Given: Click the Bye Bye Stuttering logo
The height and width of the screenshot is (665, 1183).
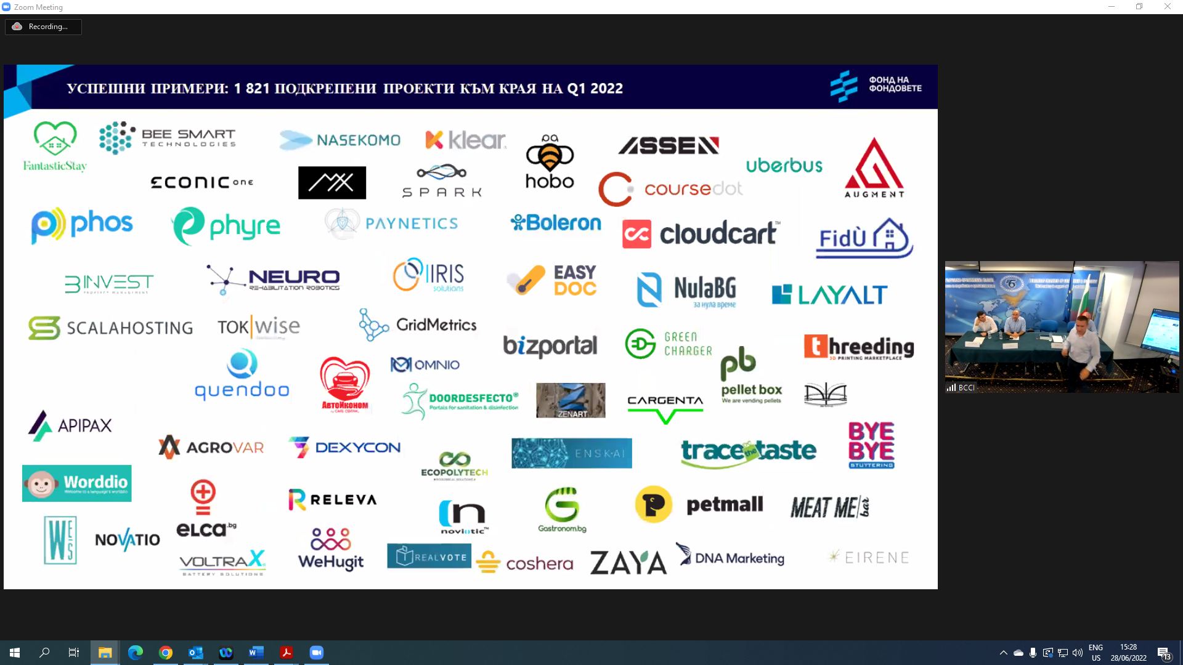Looking at the screenshot, I should (871, 445).
